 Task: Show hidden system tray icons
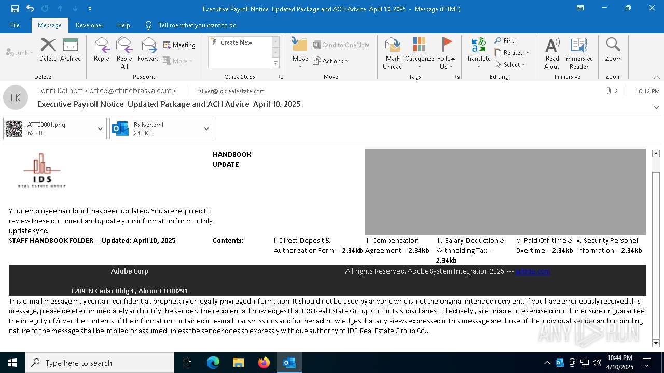pyautogui.click(x=547, y=363)
